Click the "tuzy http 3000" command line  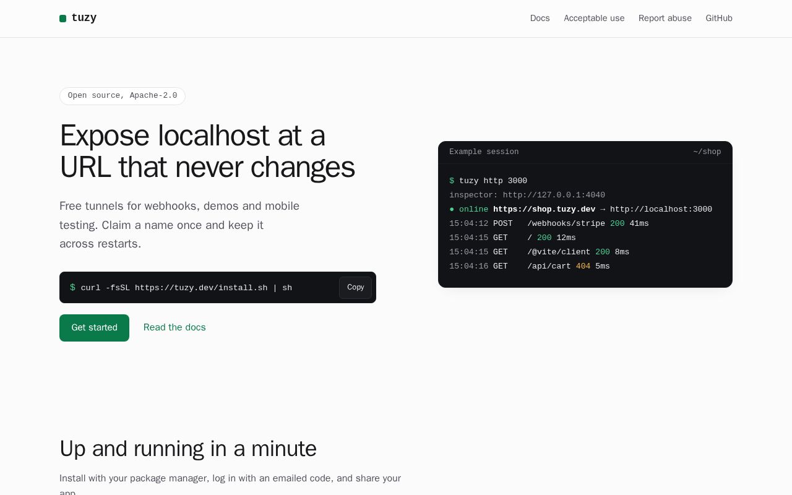(x=493, y=181)
